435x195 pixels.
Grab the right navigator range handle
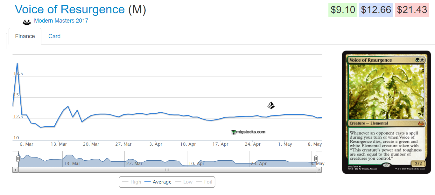coord(316,158)
